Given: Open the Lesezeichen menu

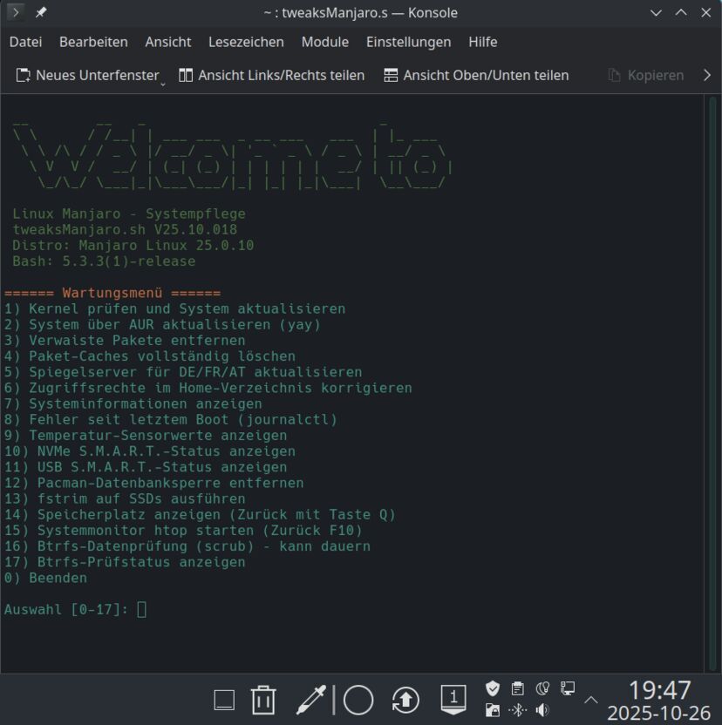Looking at the screenshot, I should 246,42.
